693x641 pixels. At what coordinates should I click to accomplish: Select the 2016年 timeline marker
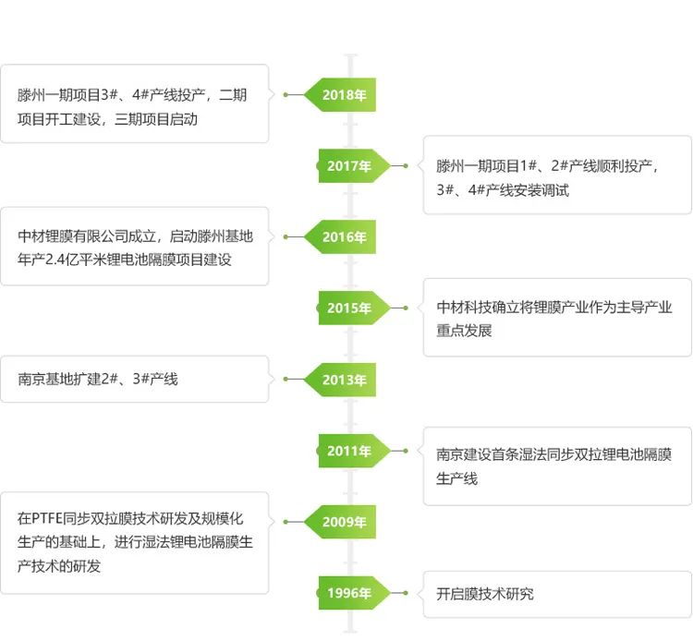click(340, 237)
